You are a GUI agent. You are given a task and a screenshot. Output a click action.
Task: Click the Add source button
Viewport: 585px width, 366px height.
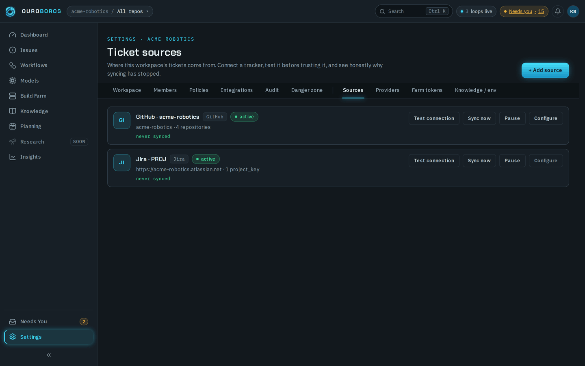tap(545, 70)
